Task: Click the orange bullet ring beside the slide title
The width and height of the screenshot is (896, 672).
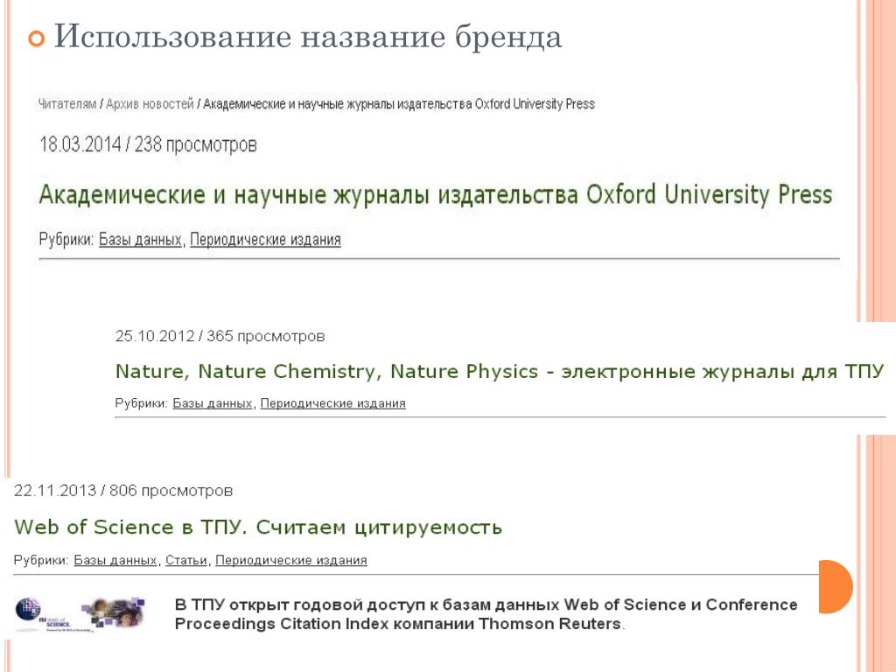Action: (36, 38)
